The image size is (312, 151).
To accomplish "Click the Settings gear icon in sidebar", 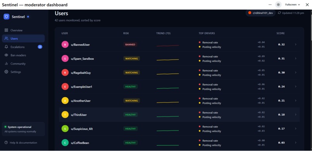I will click(x=6, y=72).
